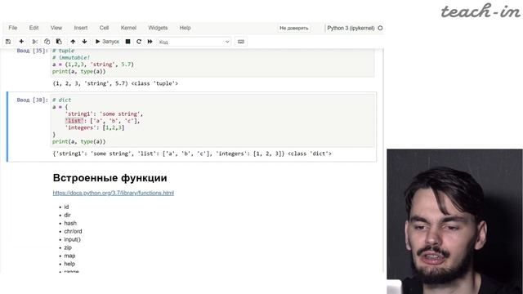Select the Ввод [35] cell prompt
The height and width of the screenshot is (294, 523).
tap(33, 51)
